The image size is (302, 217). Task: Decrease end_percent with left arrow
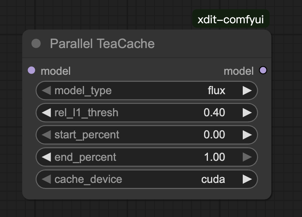click(46, 157)
